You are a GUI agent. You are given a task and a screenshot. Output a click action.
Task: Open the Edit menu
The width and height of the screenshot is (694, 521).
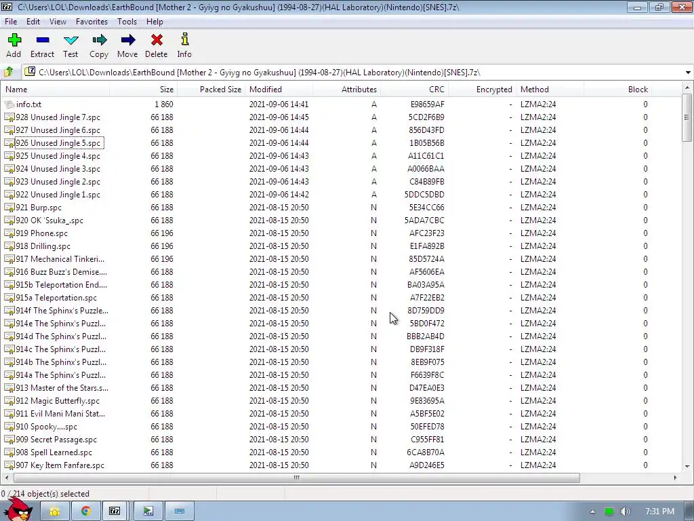coord(33,21)
